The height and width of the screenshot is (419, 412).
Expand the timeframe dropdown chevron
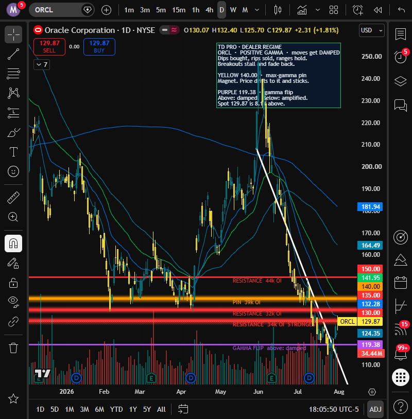257,10
